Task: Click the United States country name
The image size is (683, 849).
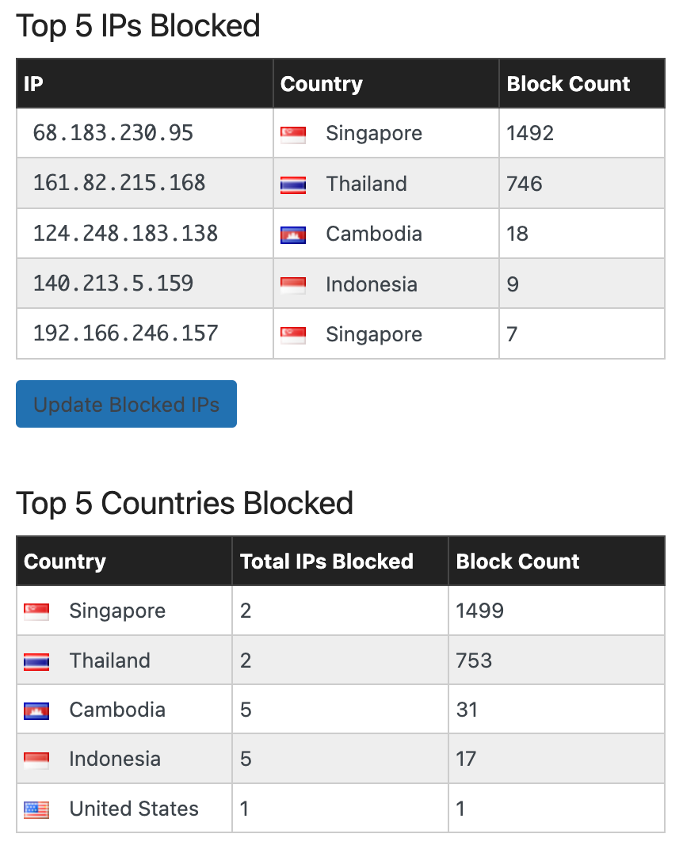Action: click(134, 809)
